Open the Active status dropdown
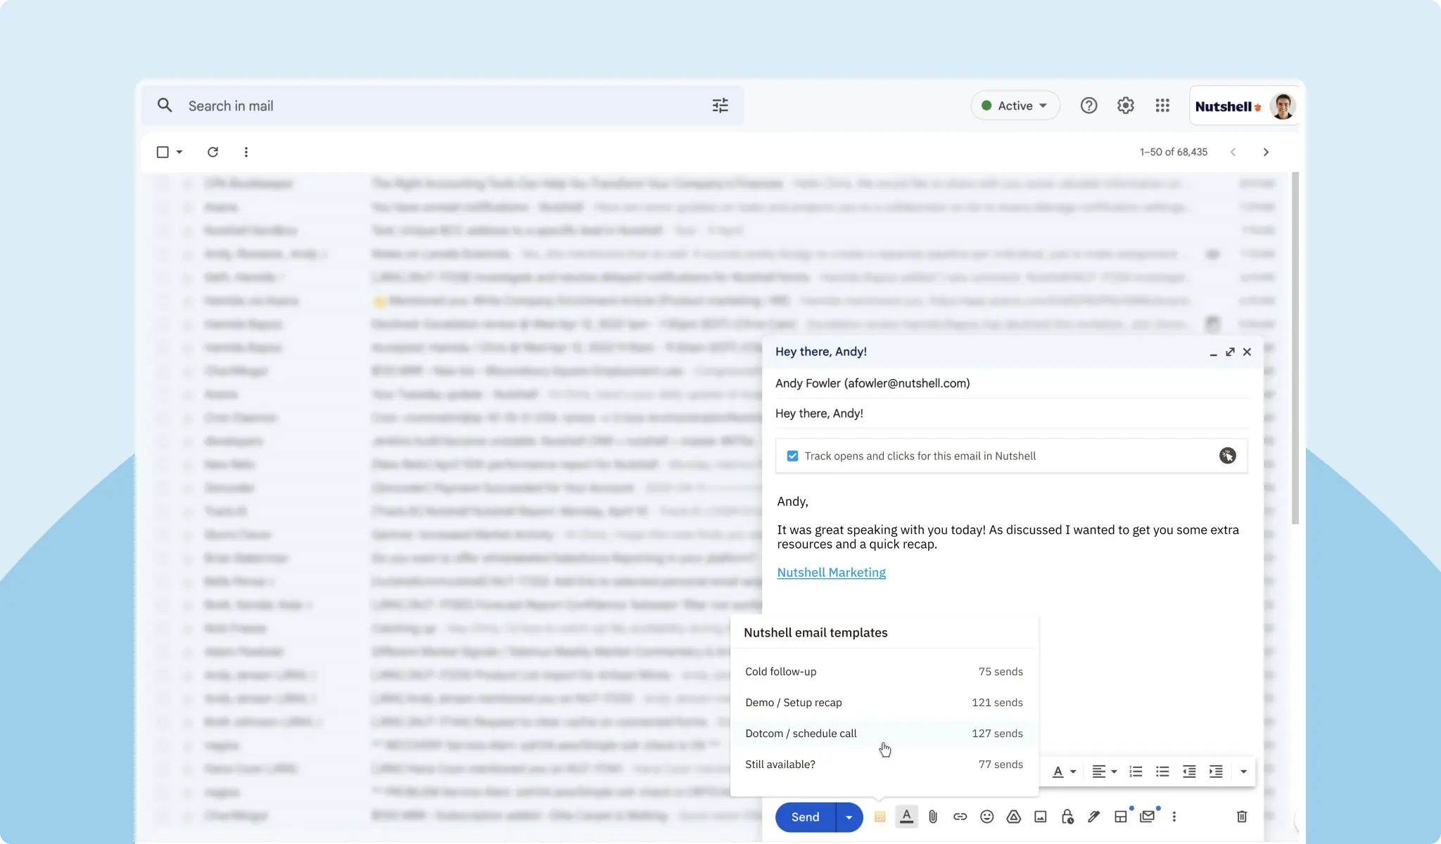1441x844 pixels. tap(1015, 105)
